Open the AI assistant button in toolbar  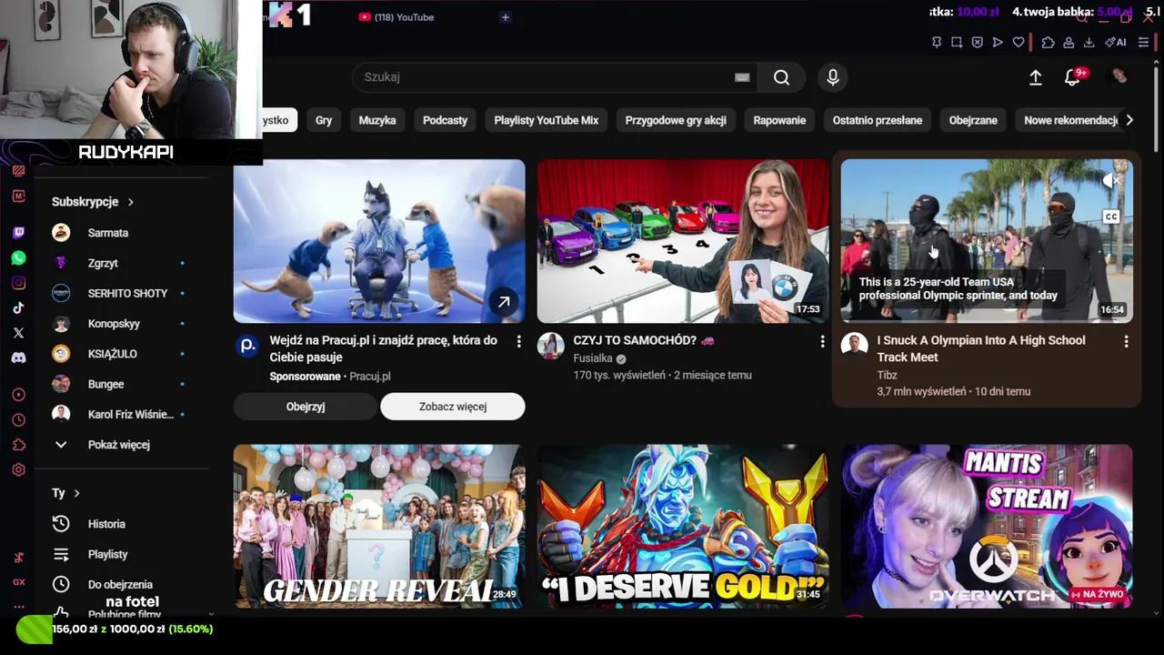1116,42
